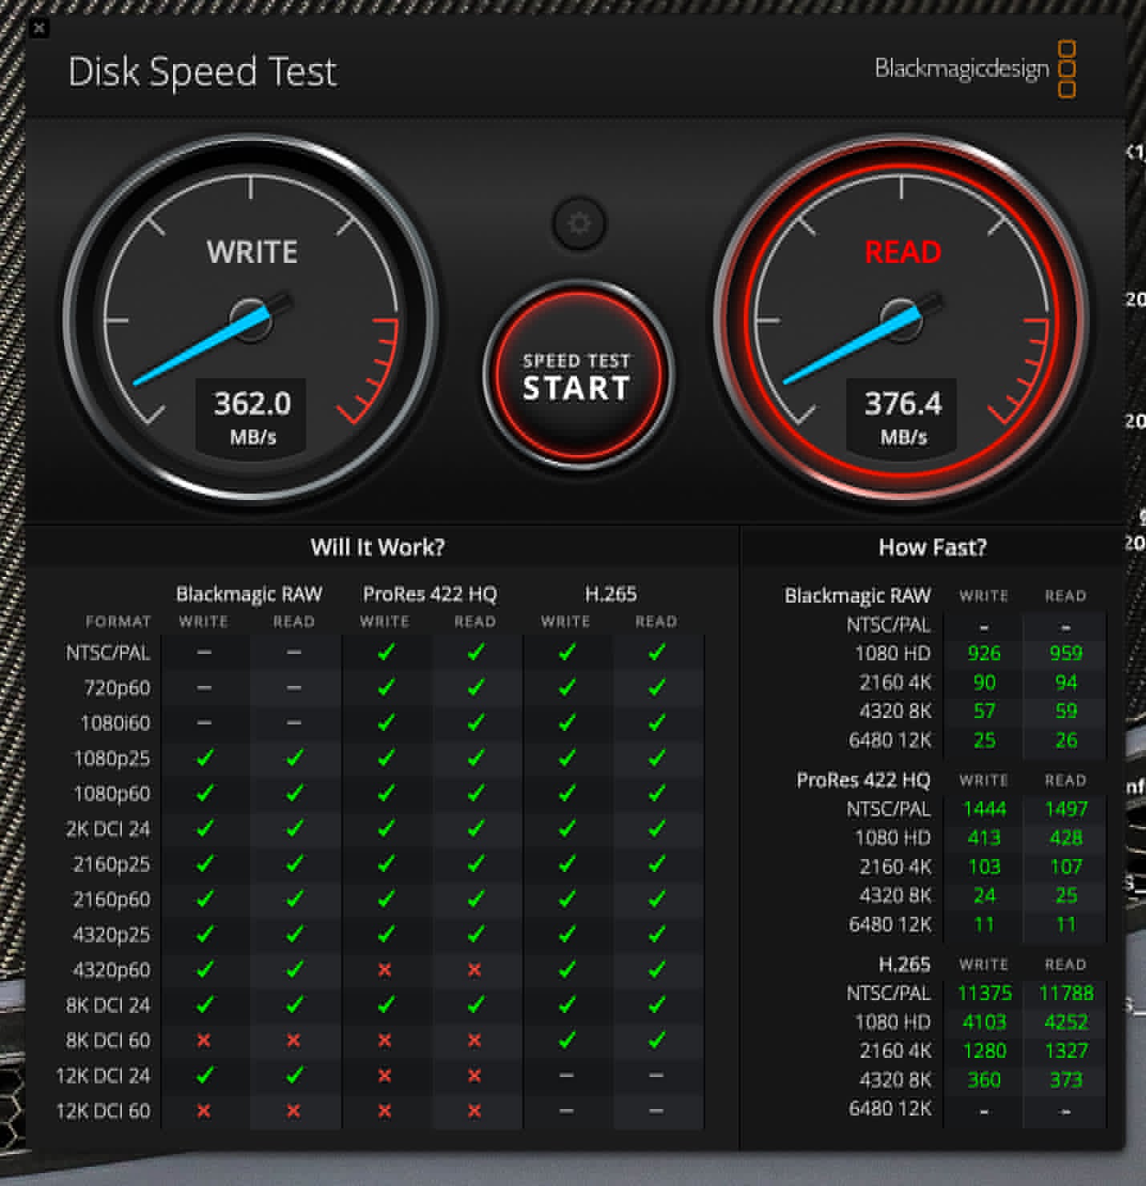Viewport: 1146px width, 1186px height.
Task: Click H.265 write checkmark for 1080i60
Action: (567, 722)
